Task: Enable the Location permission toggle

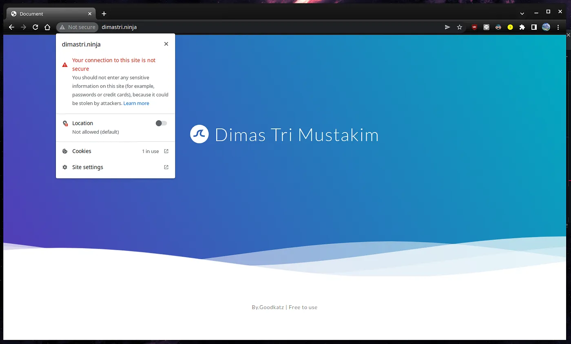Action: click(161, 123)
